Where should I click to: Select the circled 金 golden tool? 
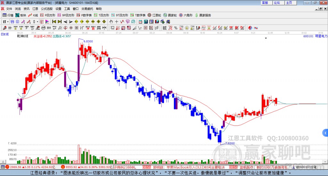click(187, 28)
